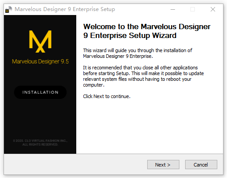Click the installer icon in title bar

coord(8,9)
